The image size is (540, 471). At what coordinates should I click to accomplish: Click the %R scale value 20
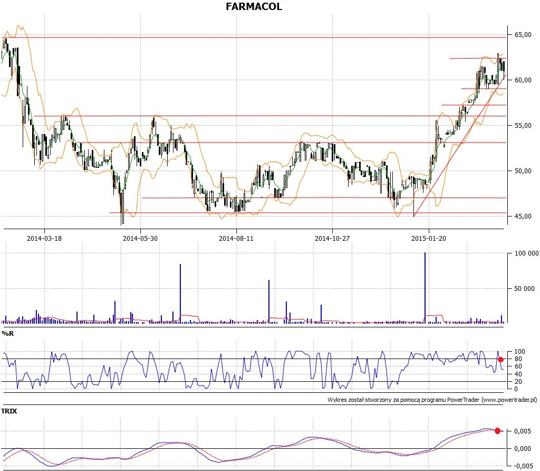[518, 382]
